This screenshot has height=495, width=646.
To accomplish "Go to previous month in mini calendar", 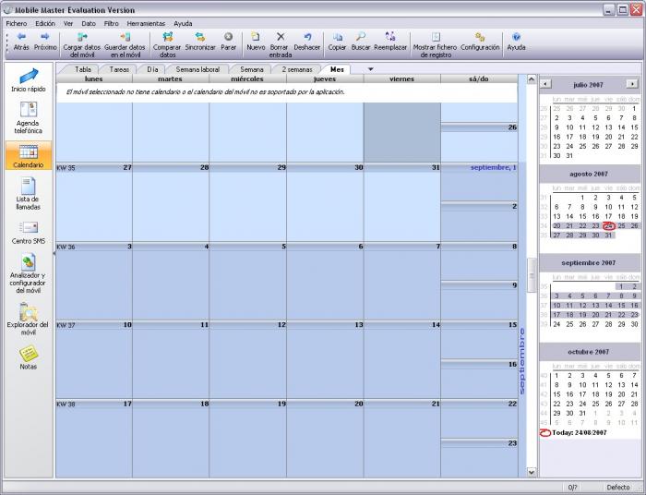I will coord(545,83).
